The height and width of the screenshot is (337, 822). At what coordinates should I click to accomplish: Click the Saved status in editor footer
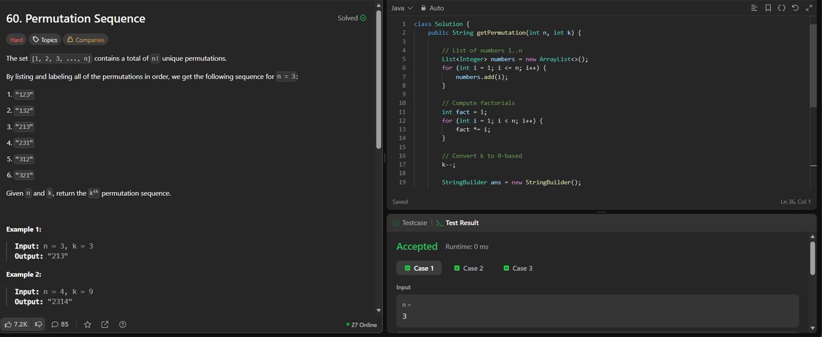tap(399, 202)
